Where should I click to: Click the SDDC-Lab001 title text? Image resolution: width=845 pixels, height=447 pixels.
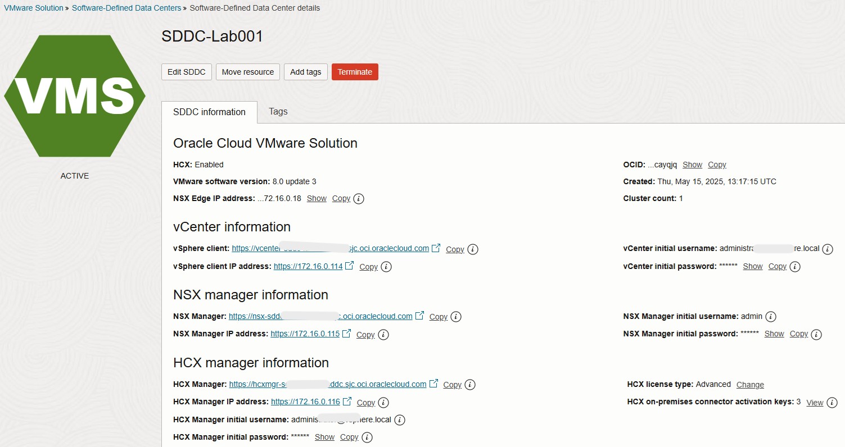click(213, 37)
